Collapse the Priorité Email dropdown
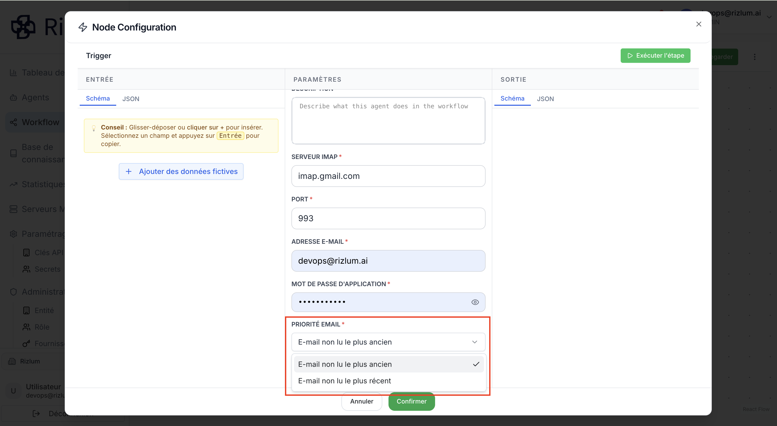Viewport: 777px width, 426px height. tap(388, 342)
